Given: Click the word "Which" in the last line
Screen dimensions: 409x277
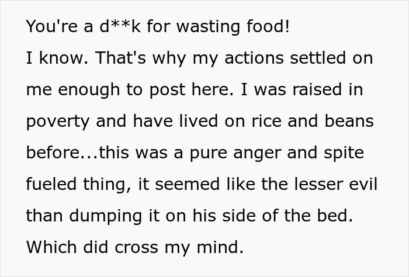Looking at the screenshot, I should pyautogui.click(x=51, y=248).
